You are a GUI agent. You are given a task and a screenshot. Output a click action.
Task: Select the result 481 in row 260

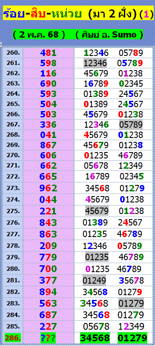[49, 53]
